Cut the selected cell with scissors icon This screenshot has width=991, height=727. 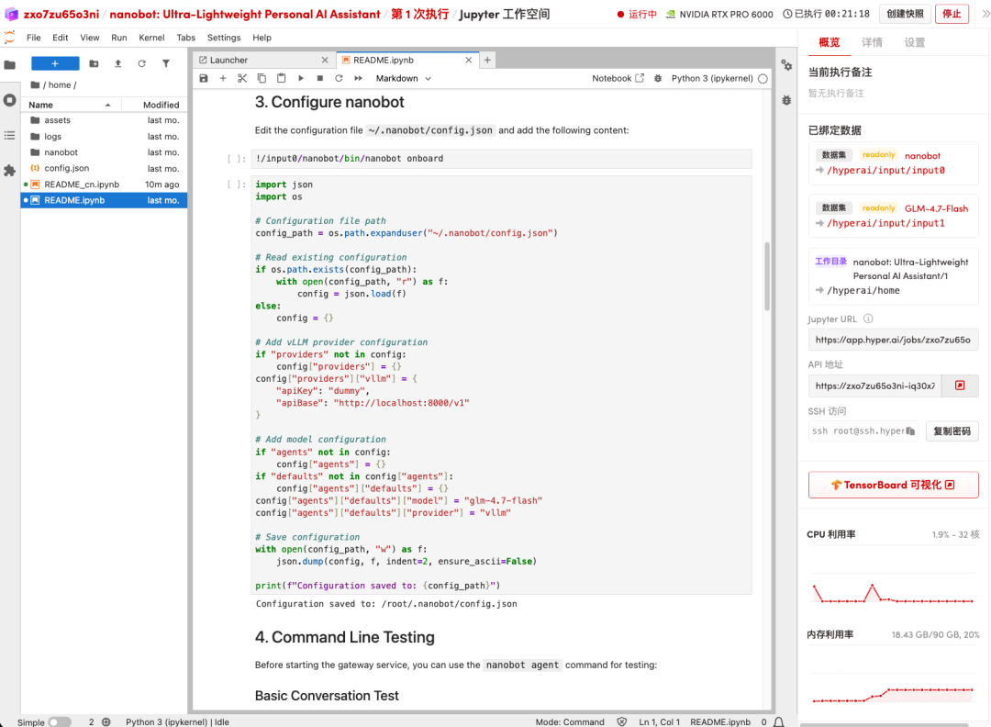coord(242,79)
